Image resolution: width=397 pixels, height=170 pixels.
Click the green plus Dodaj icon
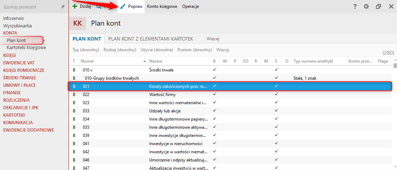coord(75,6)
